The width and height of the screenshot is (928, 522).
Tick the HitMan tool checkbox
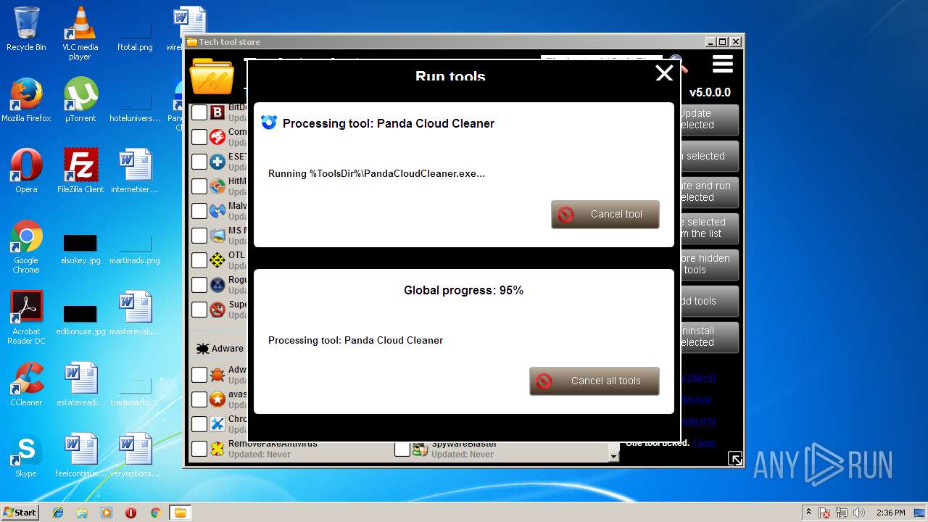click(x=199, y=186)
